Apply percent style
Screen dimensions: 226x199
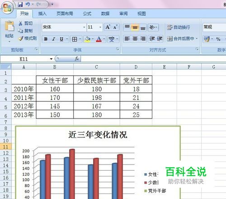(218, 39)
